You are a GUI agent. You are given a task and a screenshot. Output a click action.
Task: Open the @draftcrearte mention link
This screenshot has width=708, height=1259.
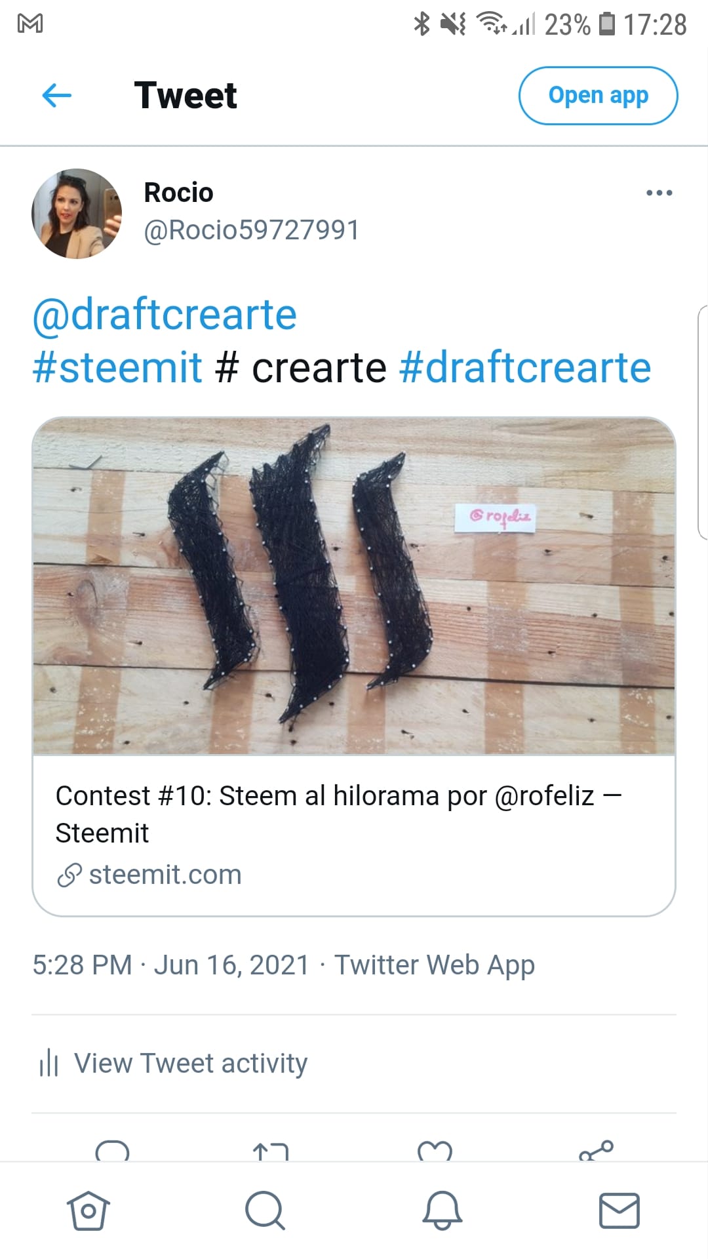pos(165,314)
